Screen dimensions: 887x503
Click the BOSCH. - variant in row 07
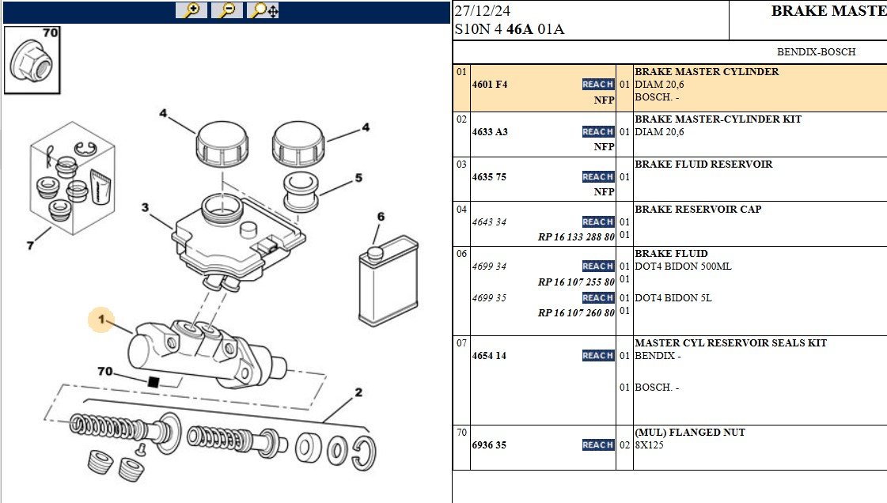(x=656, y=388)
